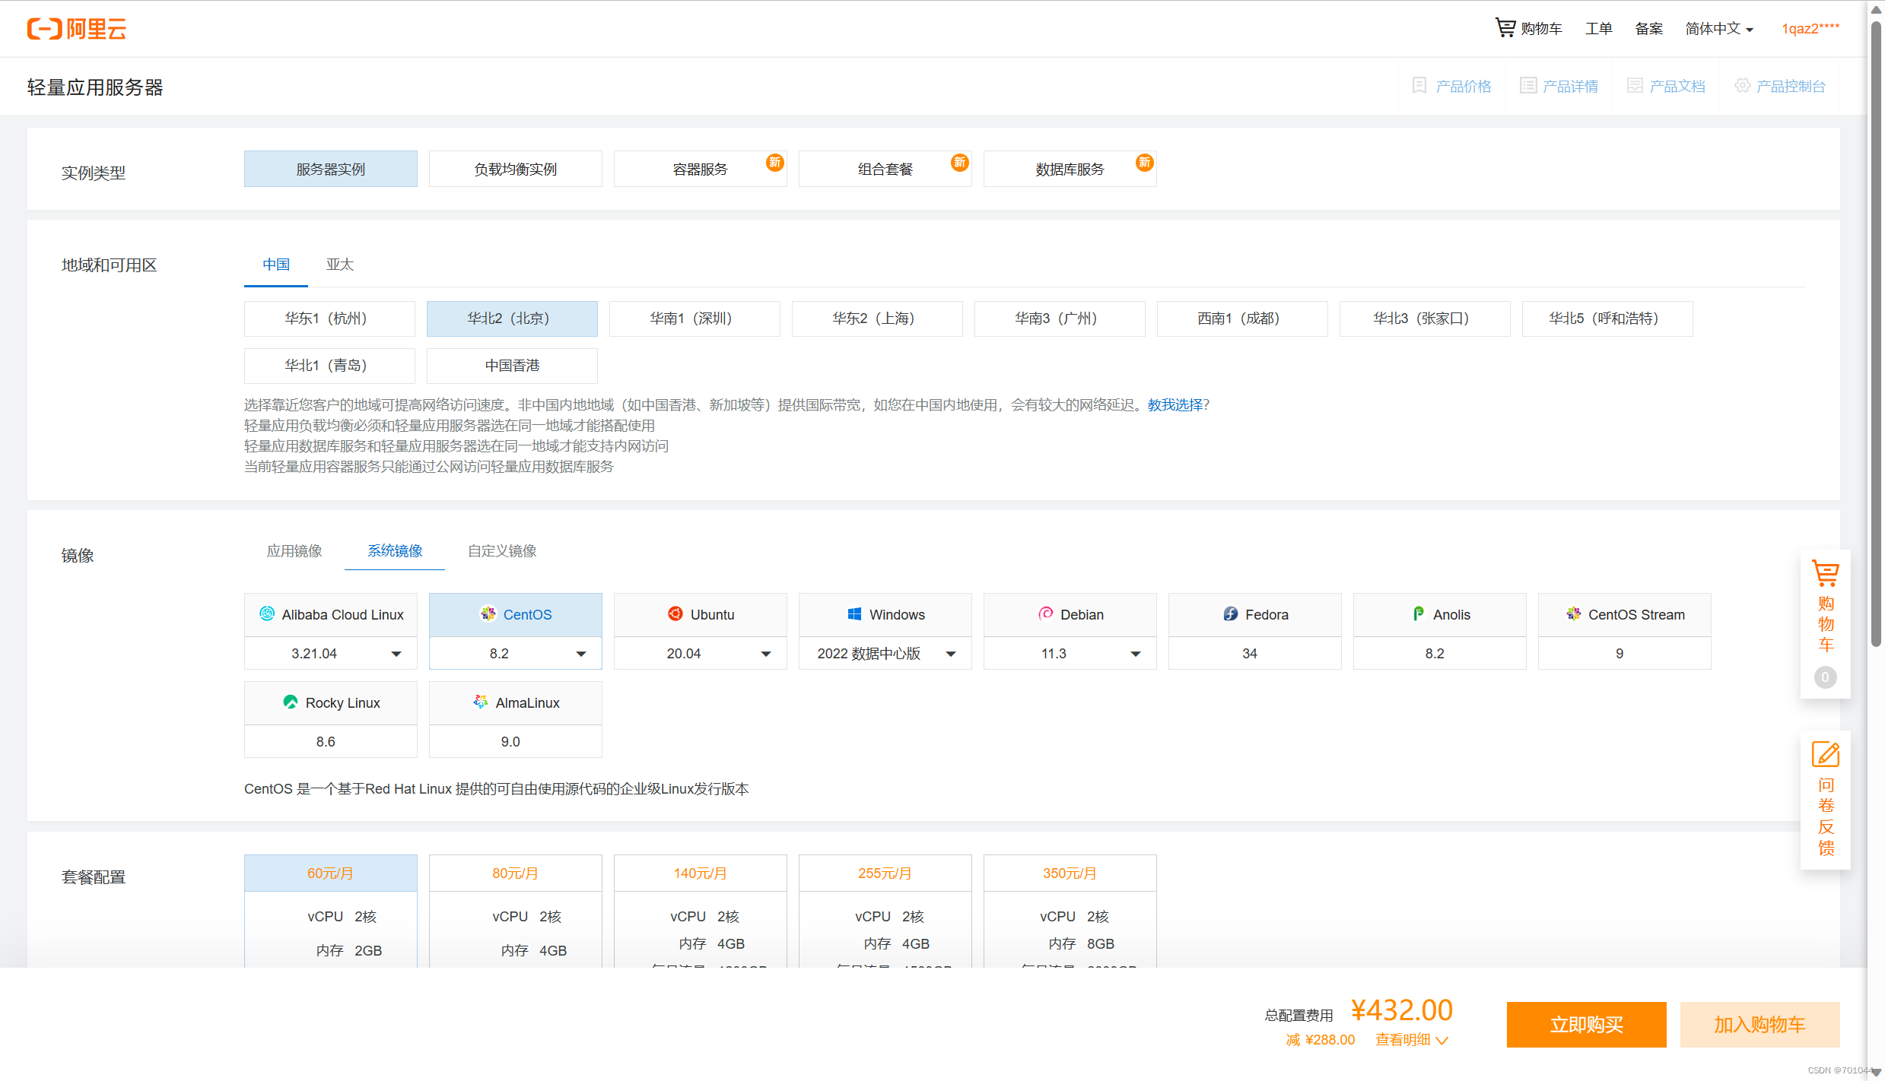Click the 立即购买 button

pyautogui.click(x=1585, y=1025)
